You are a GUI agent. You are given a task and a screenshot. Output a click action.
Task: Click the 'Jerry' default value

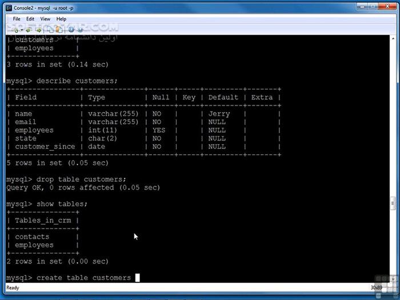219,114
